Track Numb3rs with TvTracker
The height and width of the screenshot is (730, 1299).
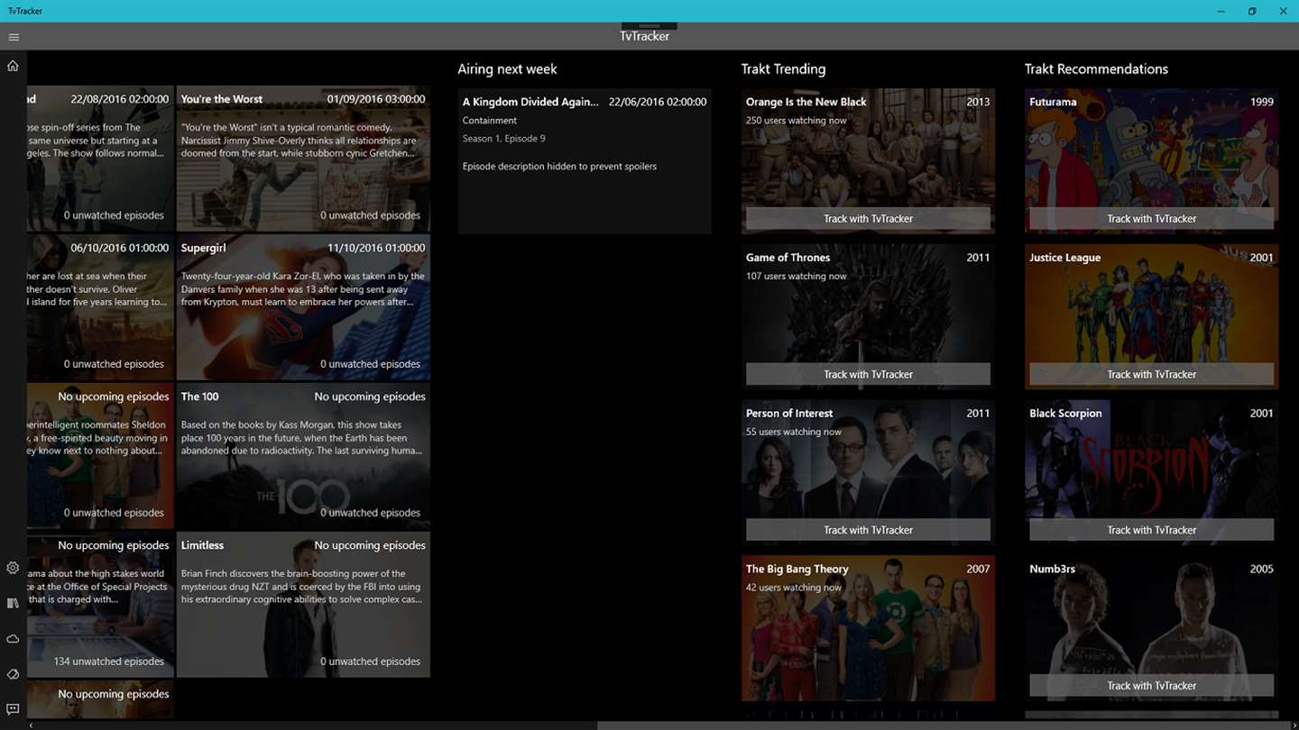pyautogui.click(x=1151, y=686)
